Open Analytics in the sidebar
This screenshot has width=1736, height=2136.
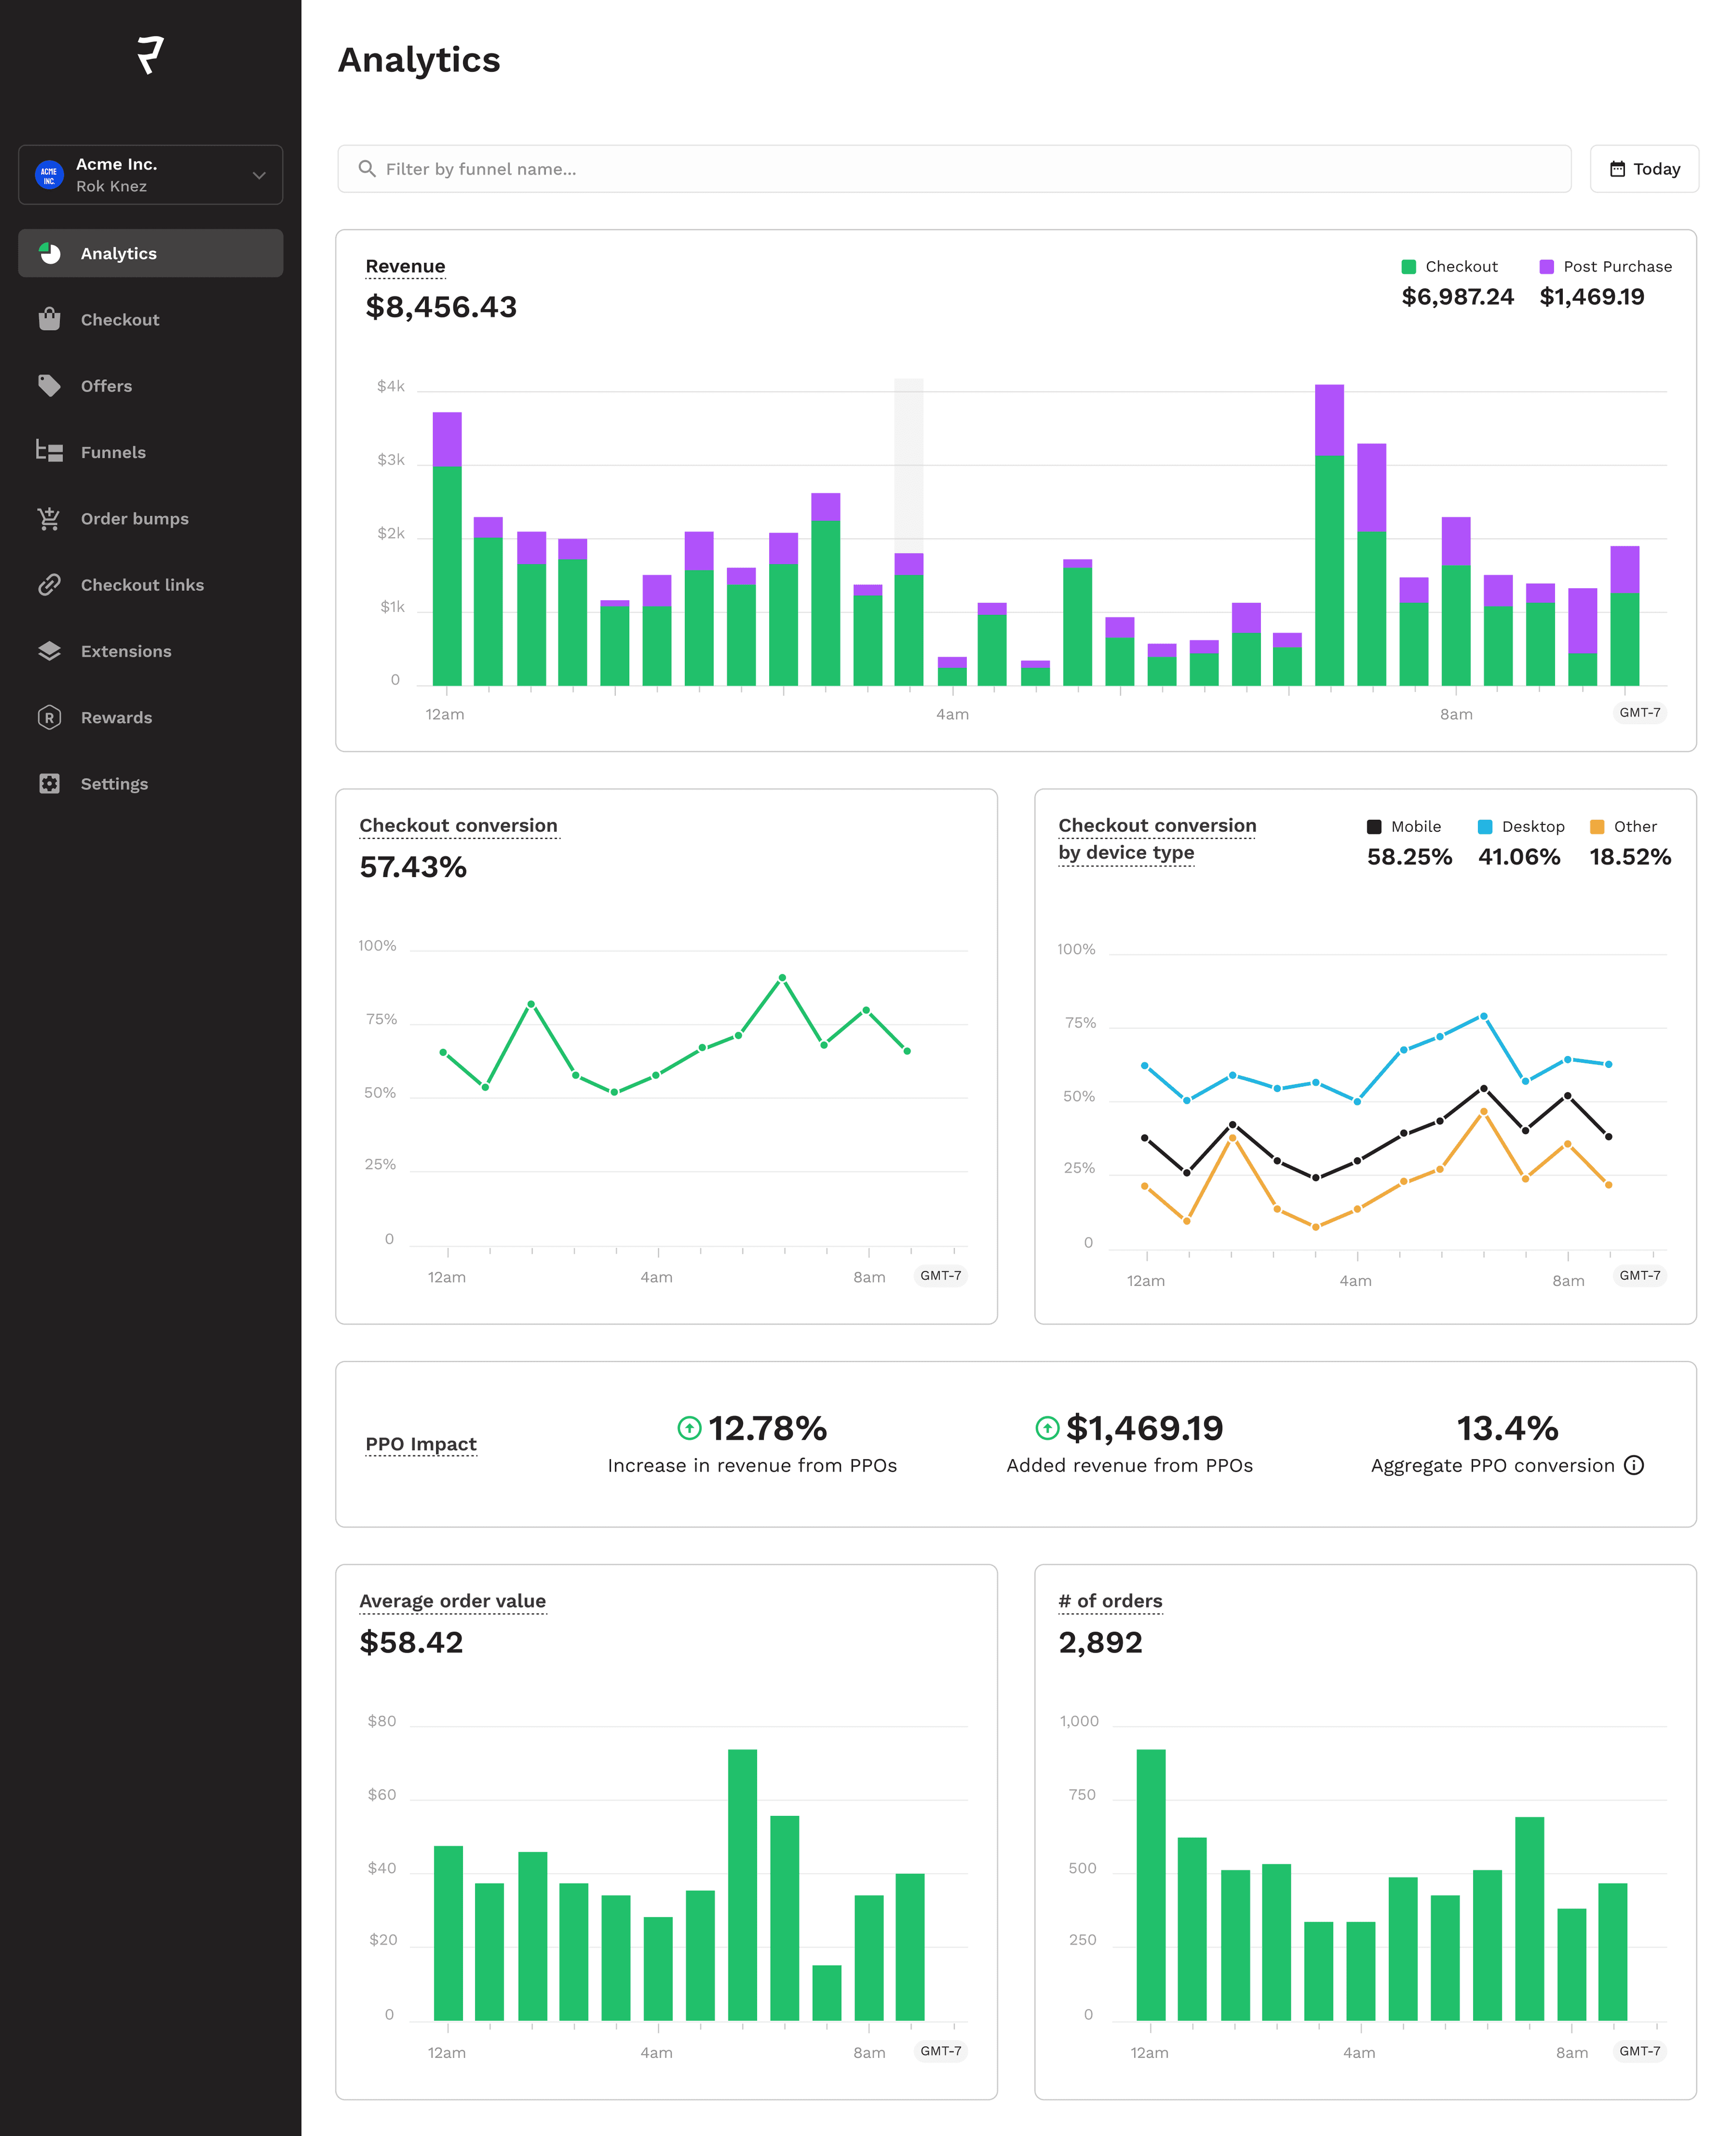click(x=150, y=253)
